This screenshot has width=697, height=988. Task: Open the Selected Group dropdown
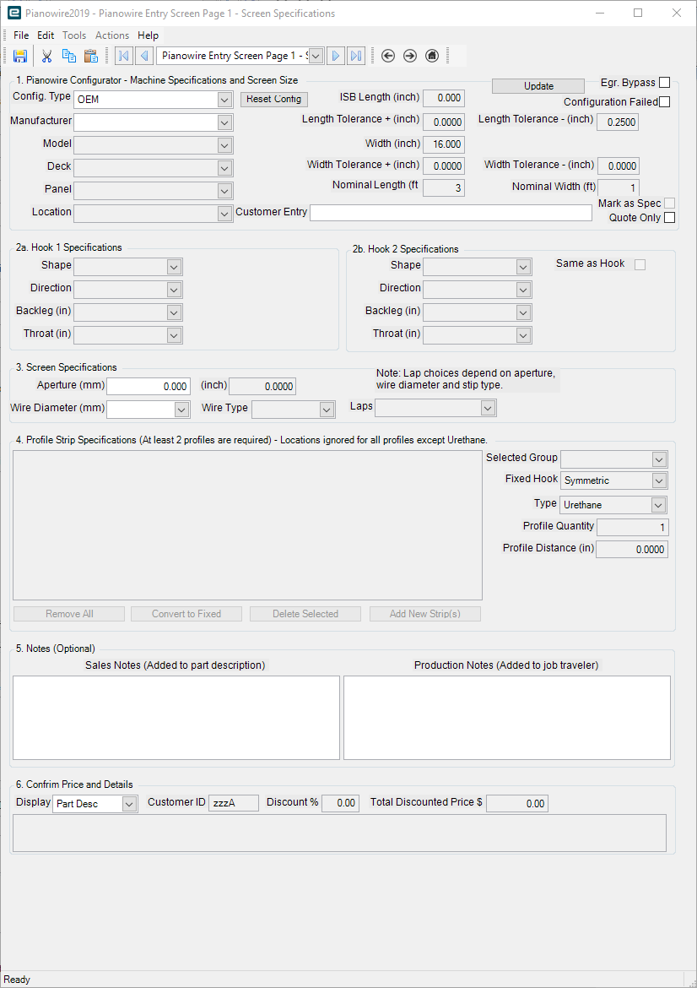tap(659, 459)
